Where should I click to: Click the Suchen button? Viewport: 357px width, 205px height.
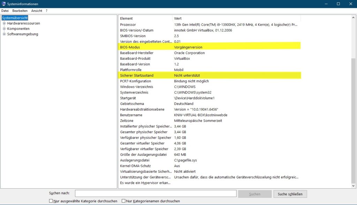click(255, 194)
